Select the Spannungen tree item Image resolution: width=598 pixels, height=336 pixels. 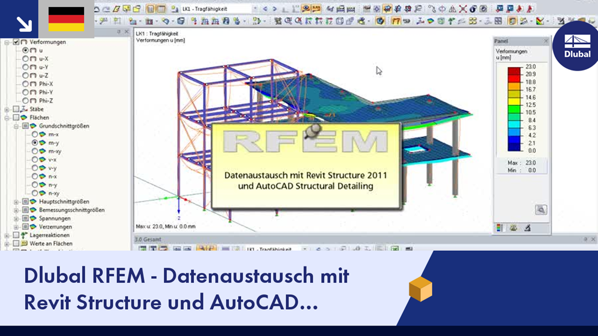[x=54, y=218]
